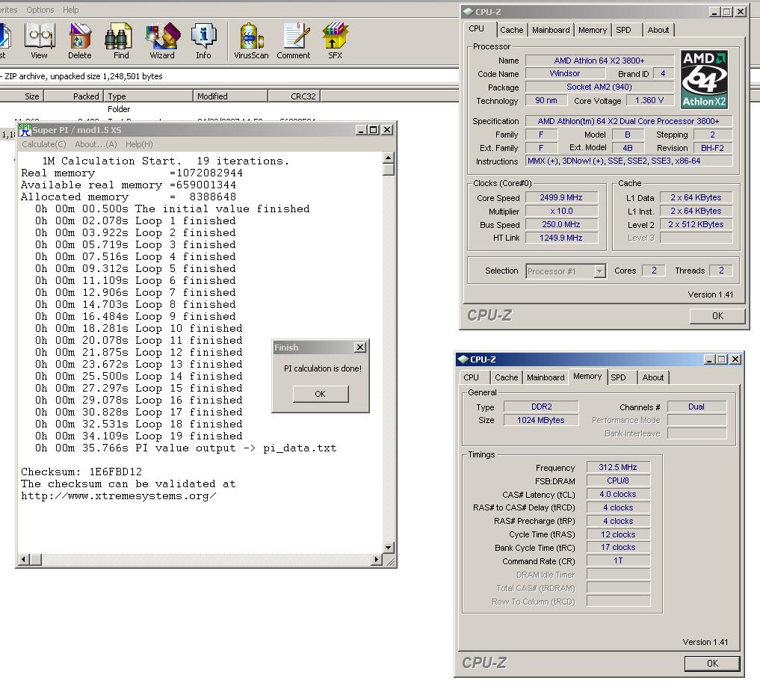Click OK in the Finish dialog

click(321, 394)
